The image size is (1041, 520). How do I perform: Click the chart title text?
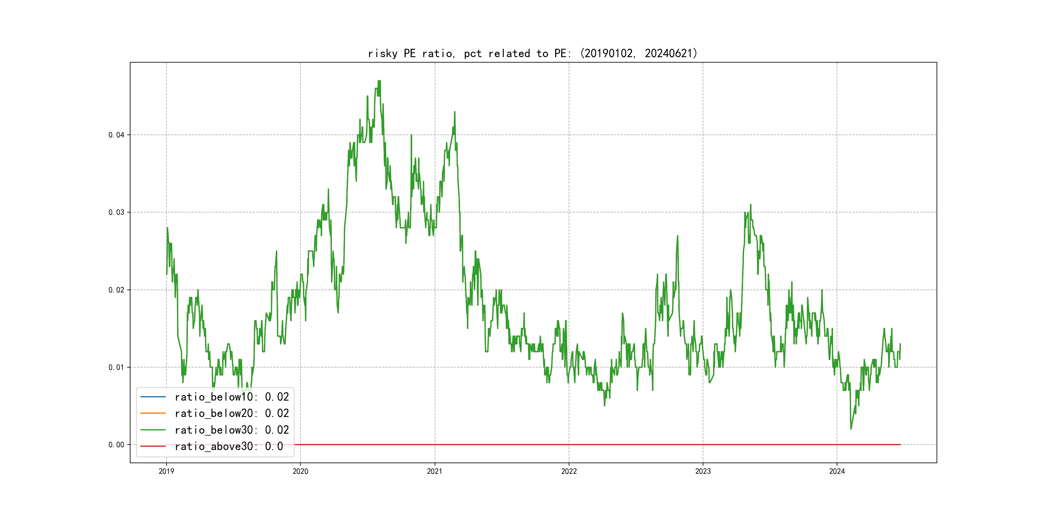pyautogui.click(x=533, y=53)
